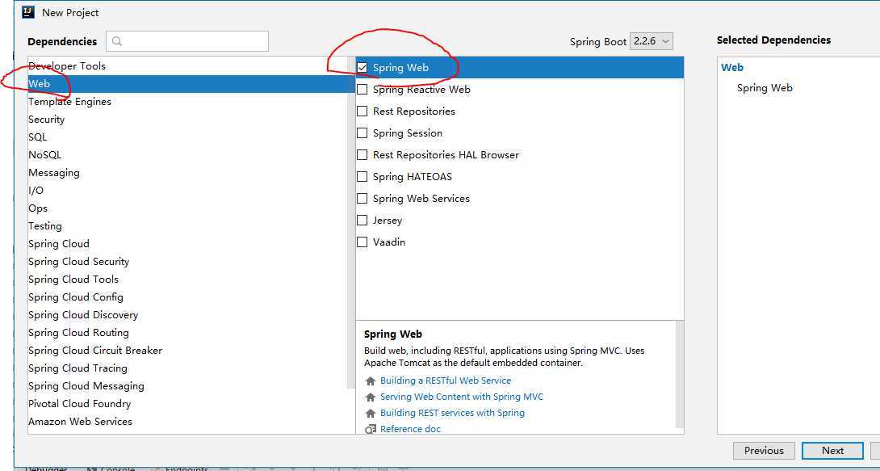Click the Reference doc icon
The height and width of the screenshot is (471, 880).
[371, 430]
